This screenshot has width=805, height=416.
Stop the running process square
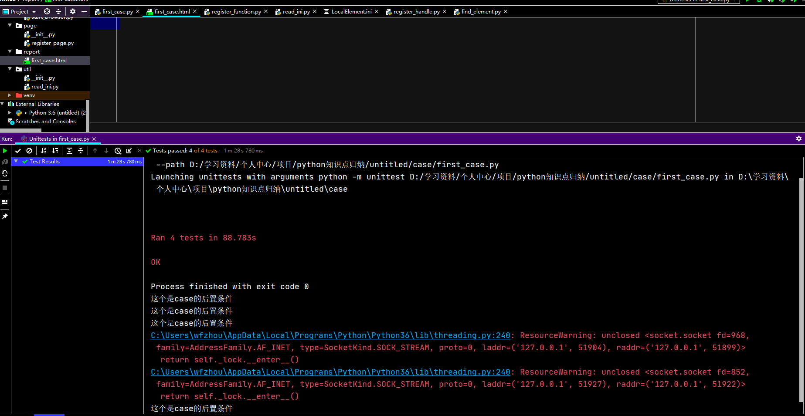[5, 188]
